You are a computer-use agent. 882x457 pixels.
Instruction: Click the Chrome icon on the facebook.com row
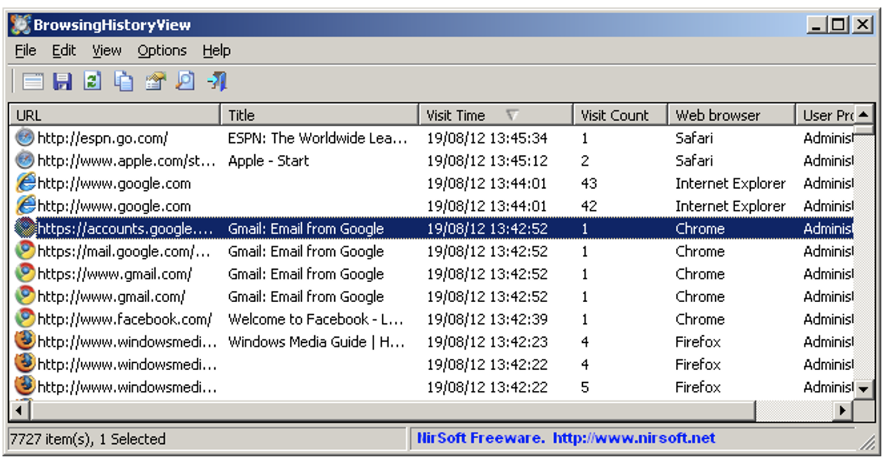point(25,319)
